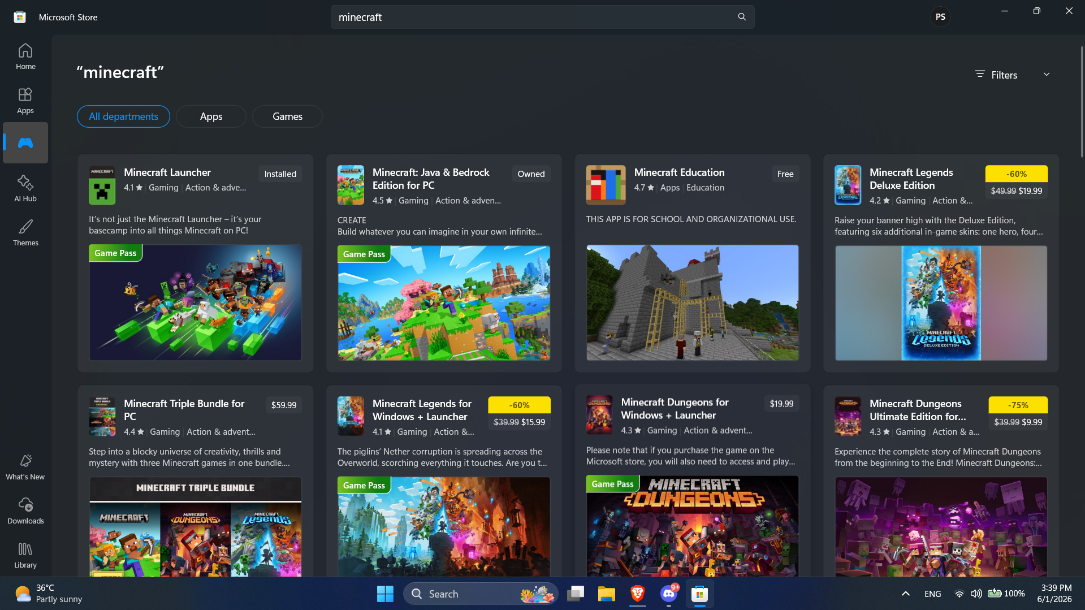
Task: Click Minecraft Legends for Windows icon
Action: tap(351, 416)
